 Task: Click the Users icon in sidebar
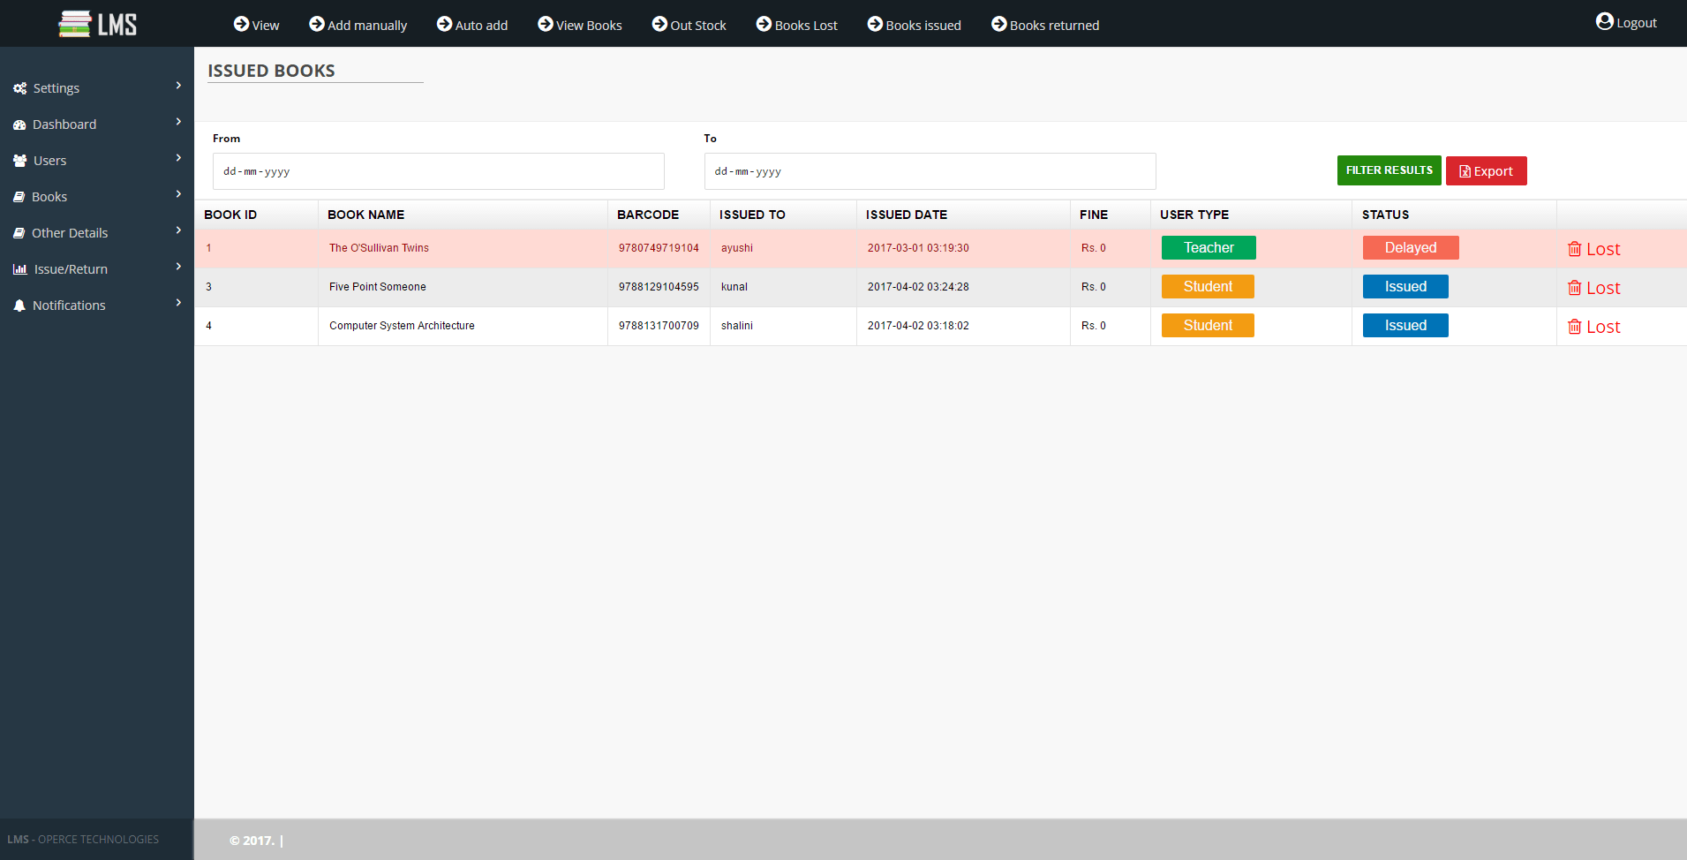tap(19, 160)
